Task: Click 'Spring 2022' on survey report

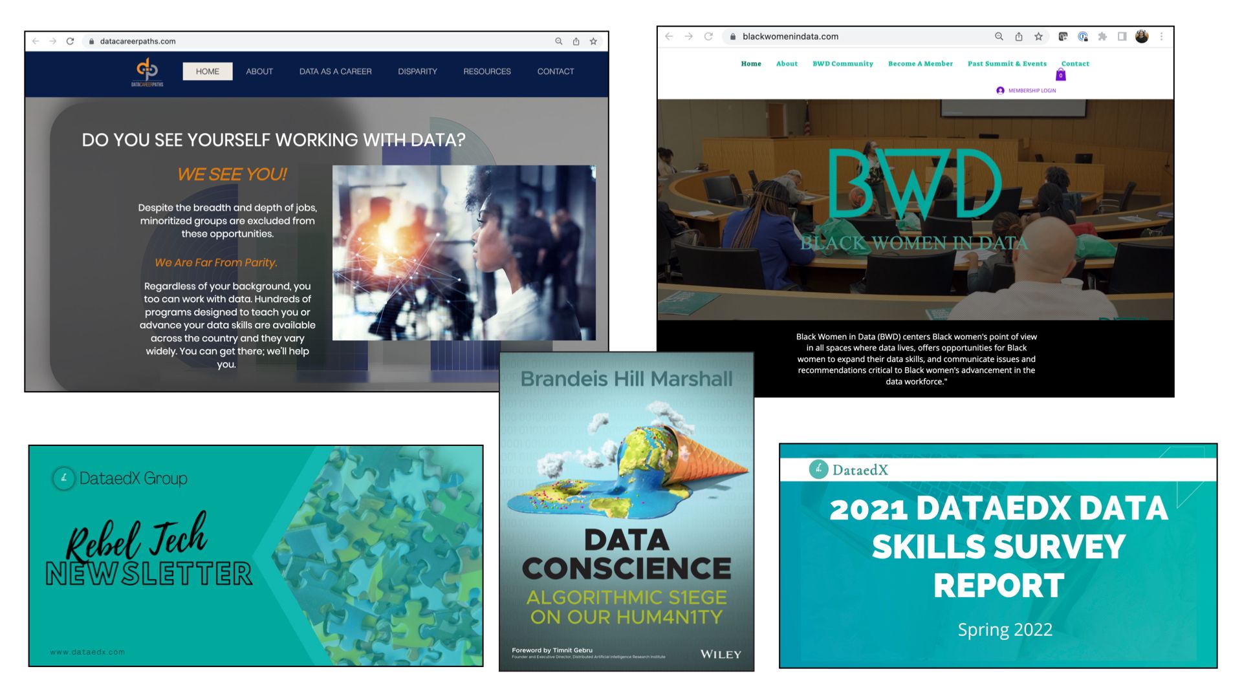Action: coord(1005,629)
